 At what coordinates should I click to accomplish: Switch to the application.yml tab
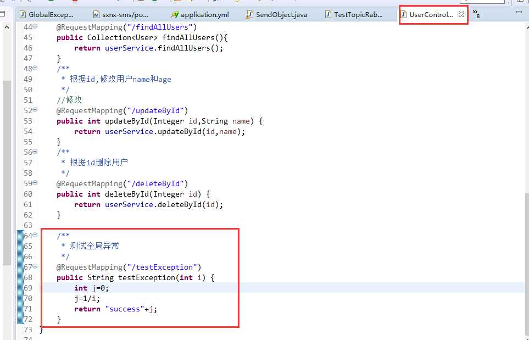click(x=200, y=14)
